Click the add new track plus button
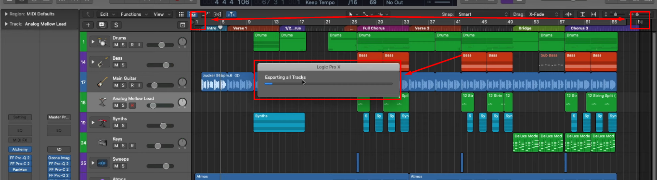 (88, 25)
